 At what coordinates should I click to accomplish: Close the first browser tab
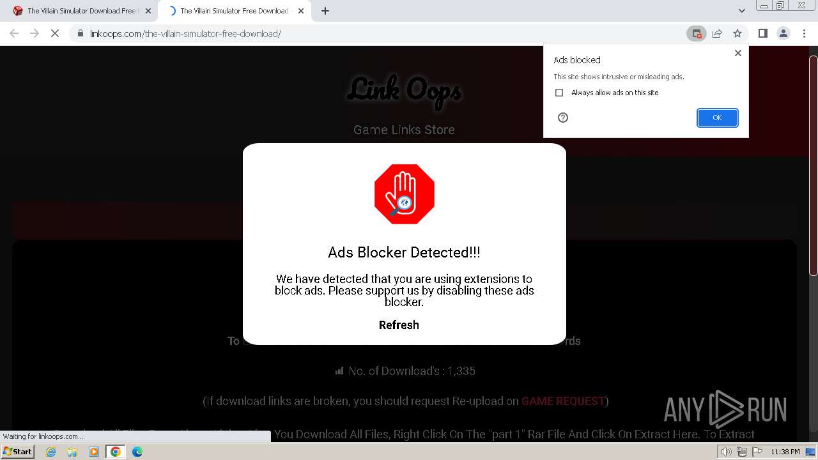pos(148,11)
